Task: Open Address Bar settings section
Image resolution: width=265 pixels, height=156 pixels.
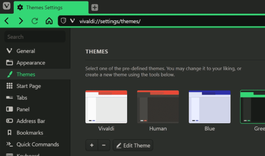Action: [x=35, y=121]
